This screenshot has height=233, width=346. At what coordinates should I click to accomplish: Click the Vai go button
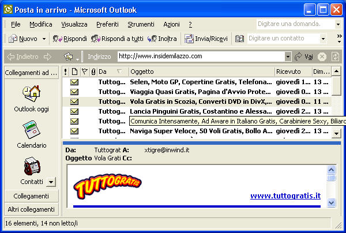[304, 57]
